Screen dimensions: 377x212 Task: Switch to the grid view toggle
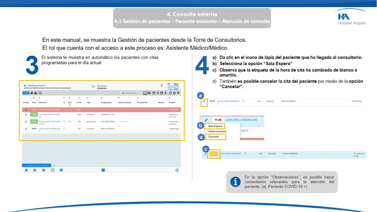(x=149, y=93)
